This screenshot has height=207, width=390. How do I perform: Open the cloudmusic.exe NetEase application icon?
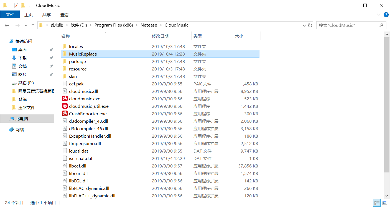(65, 99)
